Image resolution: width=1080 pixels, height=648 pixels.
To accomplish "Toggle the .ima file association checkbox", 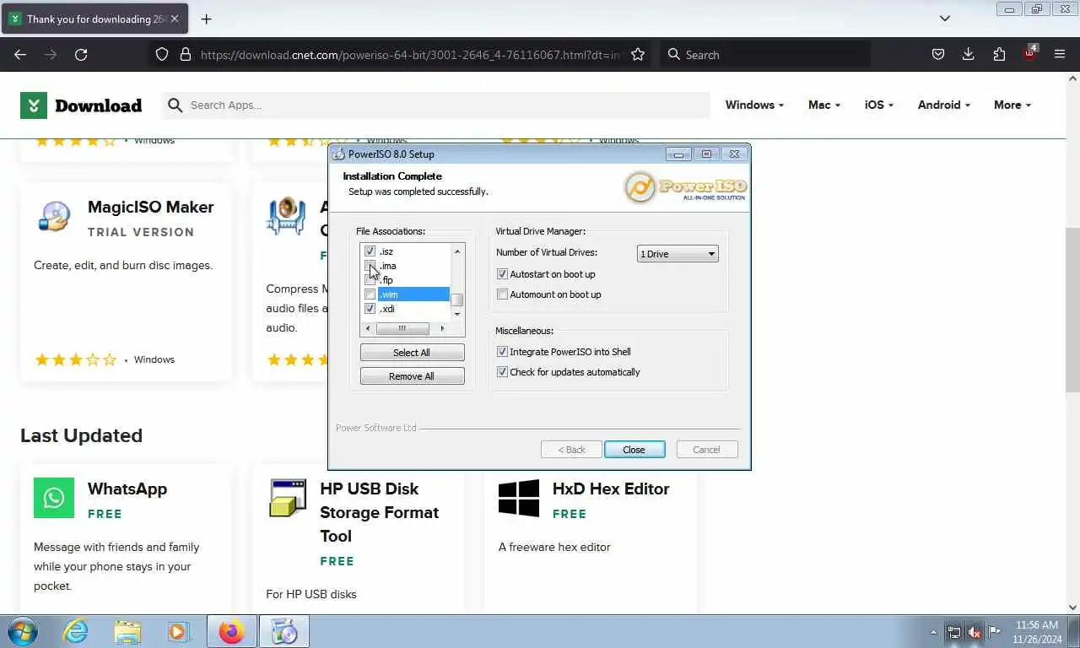I will [x=370, y=266].
